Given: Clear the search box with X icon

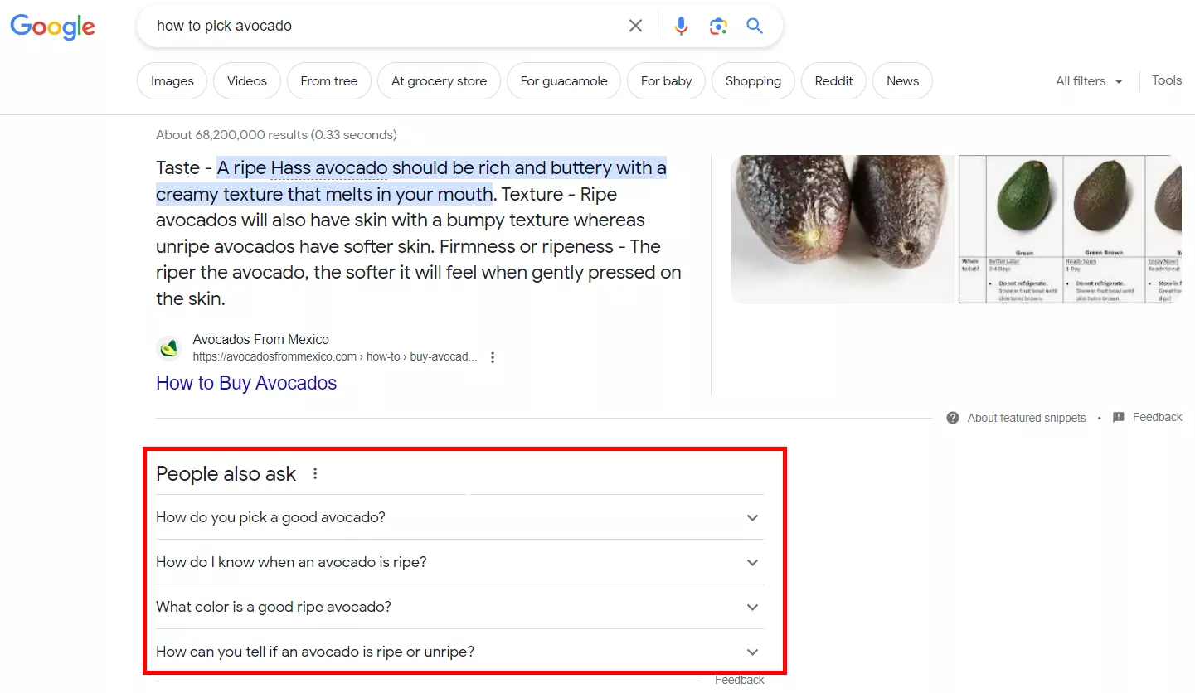Looking at the screenshot, I should (x=635, y=26).
